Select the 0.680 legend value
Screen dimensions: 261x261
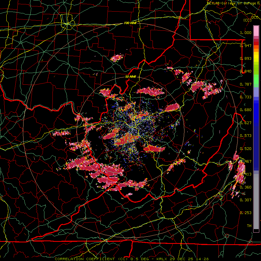click(246, 110)
